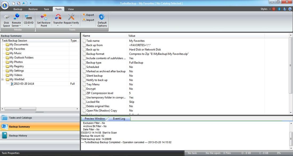Click the folder icon of My Registry
Viewport: 293px width, 156px height.
coord(7,66)
